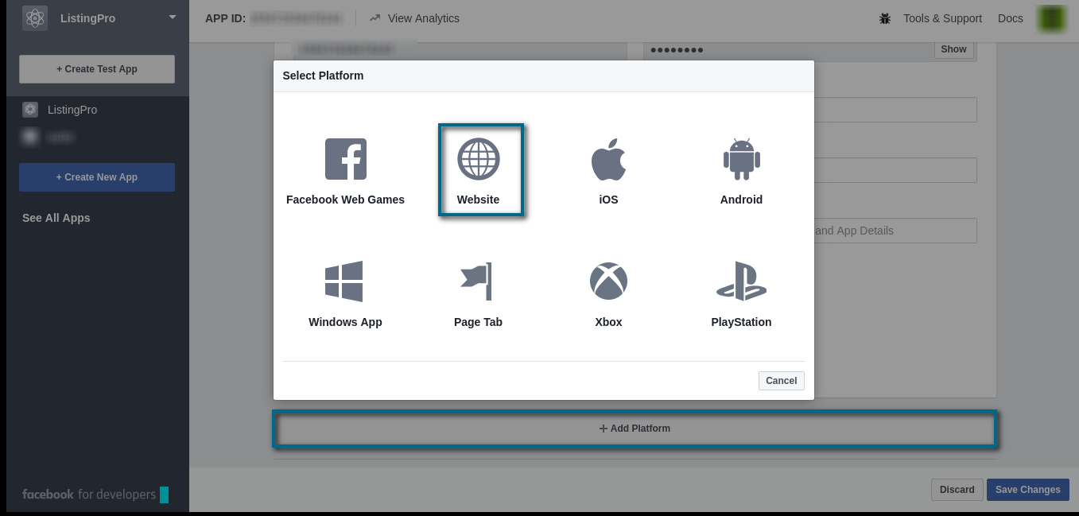Open View Analytics link
This screenshot has height=516, width=1079.
click(x=424, y=18)
